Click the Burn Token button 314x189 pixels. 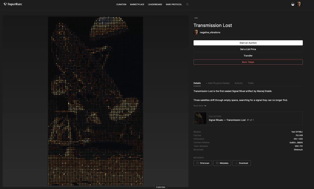pos(248,62)
